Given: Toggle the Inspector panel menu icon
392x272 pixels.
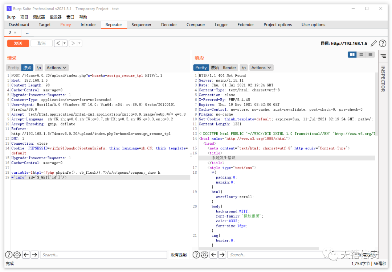Looking at the screenshot, I should pyautogui.click(x=383, y=56).
